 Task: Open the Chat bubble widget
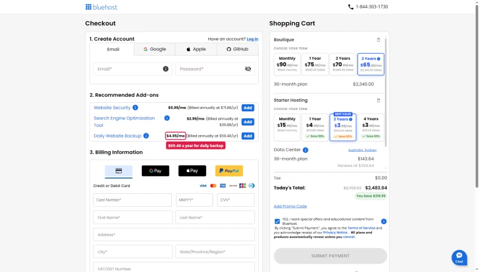point(459,258)
